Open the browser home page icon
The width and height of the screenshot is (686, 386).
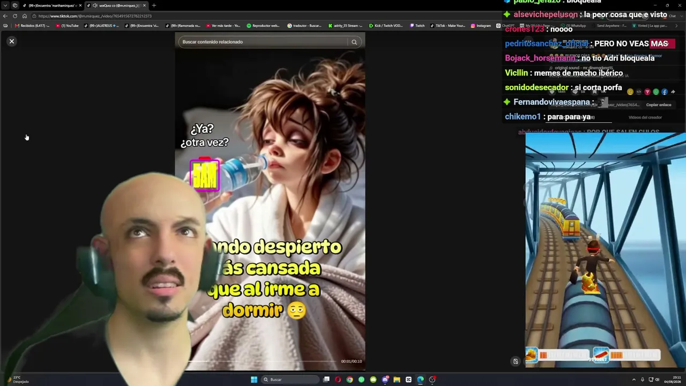click(25, 16)
